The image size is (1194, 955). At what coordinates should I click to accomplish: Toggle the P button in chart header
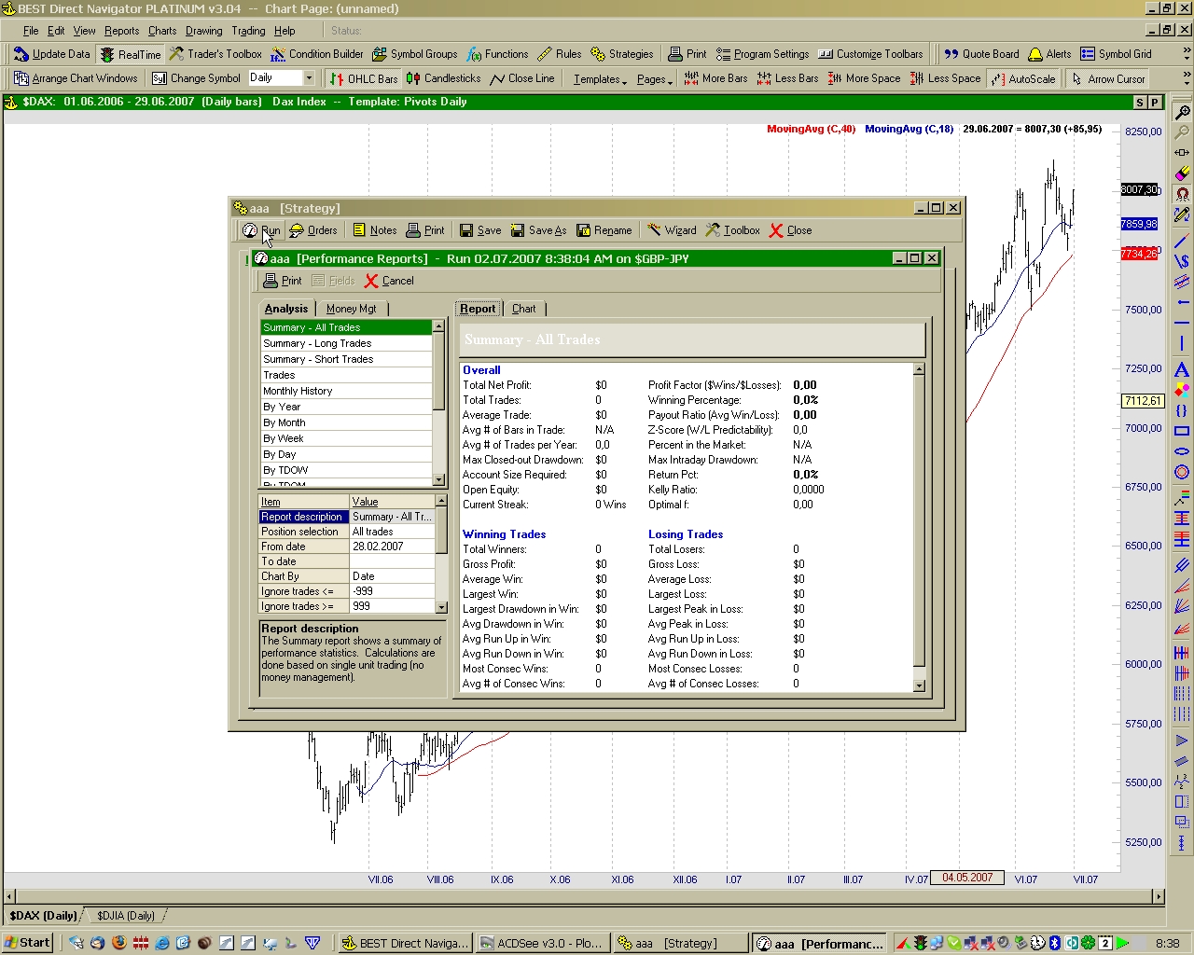point(1155,102)
